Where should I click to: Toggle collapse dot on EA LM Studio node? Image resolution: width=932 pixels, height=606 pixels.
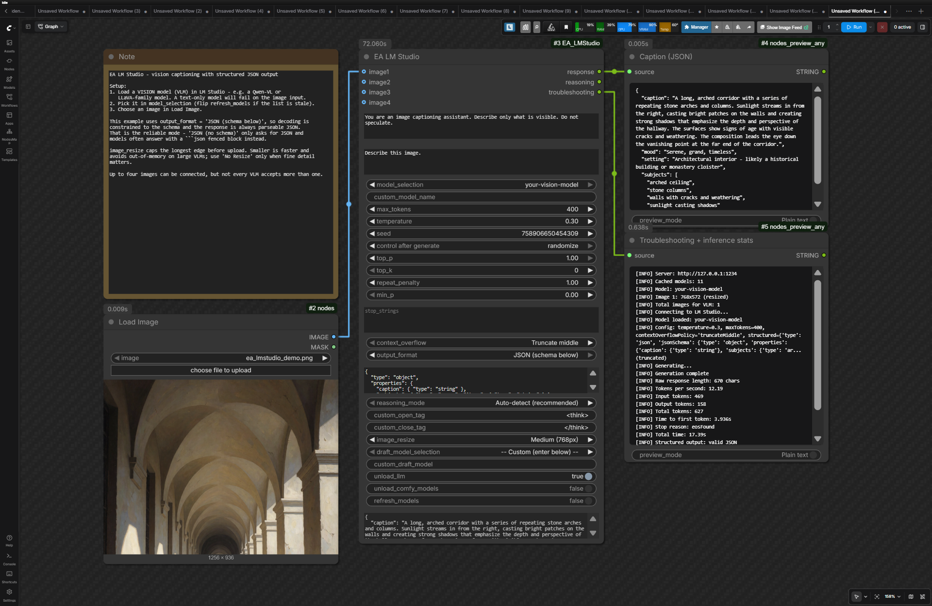(366, 57)
